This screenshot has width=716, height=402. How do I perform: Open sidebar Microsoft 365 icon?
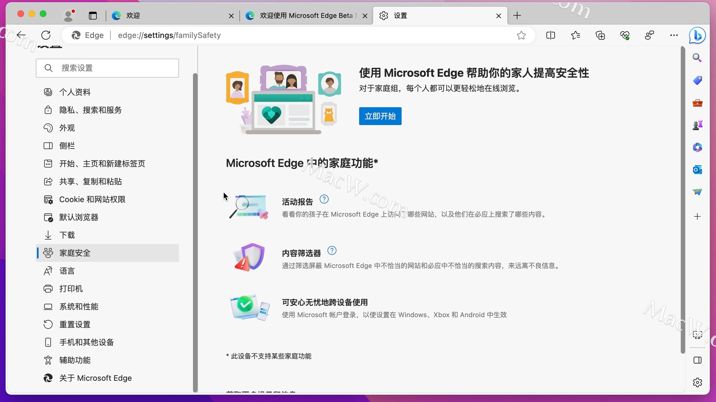[x=697, y=147]
